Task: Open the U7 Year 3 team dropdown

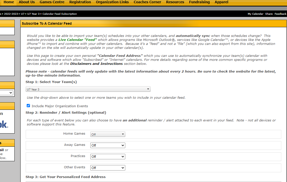Action: click(x=88, y=89)
